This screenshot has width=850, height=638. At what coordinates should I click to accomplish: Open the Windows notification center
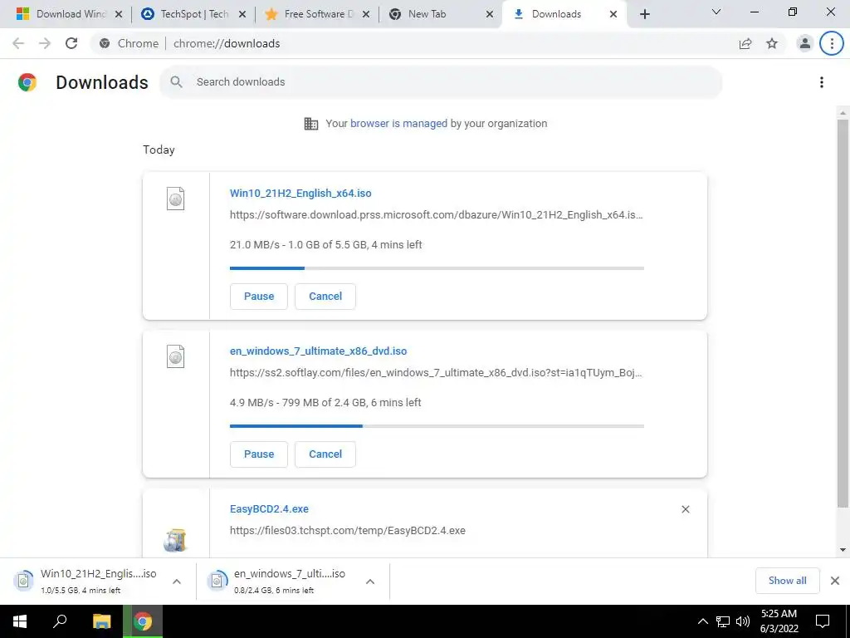(823, 621)
